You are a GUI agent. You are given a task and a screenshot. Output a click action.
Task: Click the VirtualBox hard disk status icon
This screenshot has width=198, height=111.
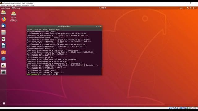click(x=169, y=108)
